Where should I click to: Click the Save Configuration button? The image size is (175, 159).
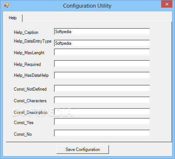click(x=83, y=150)
